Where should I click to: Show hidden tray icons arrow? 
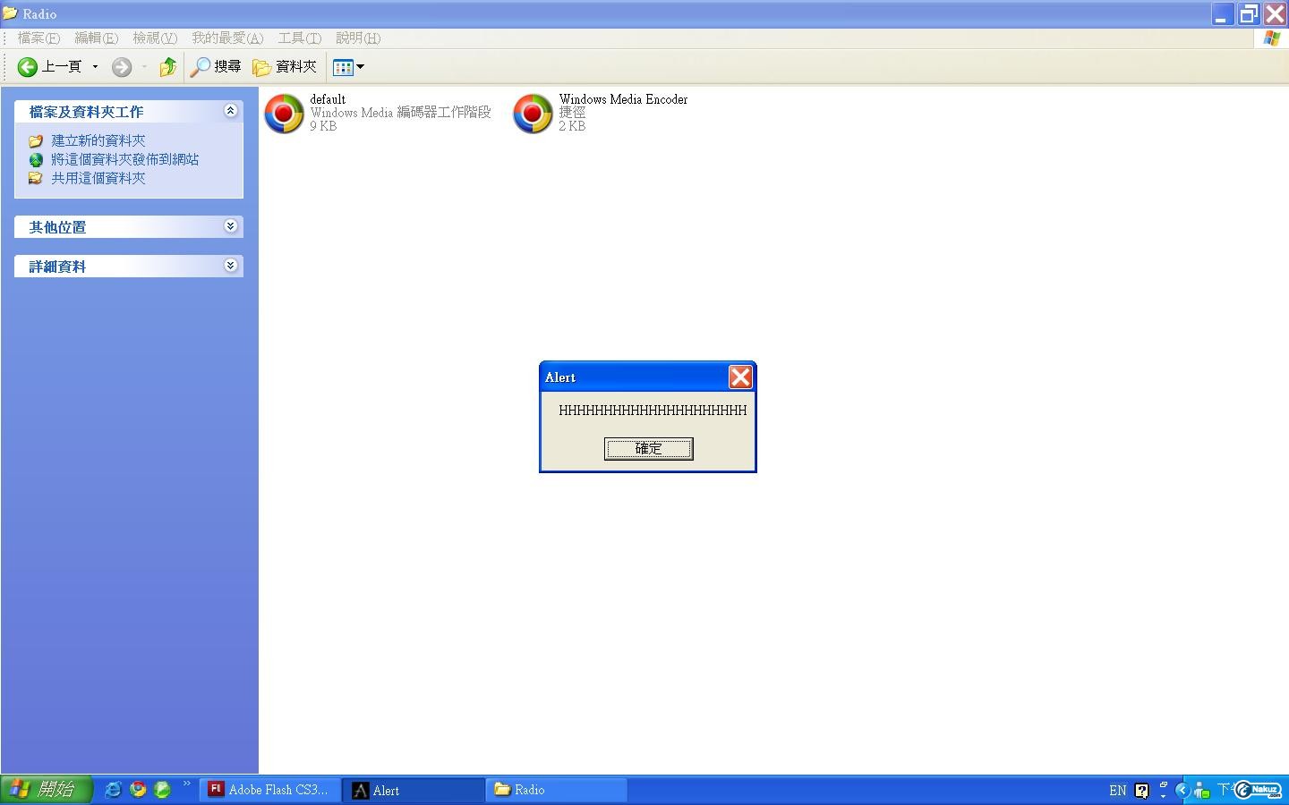pyautogui.click(x=1182, y=790)
